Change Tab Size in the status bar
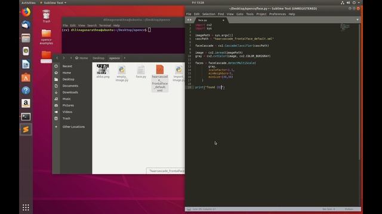The image size is (382, 214). (329, 209)
